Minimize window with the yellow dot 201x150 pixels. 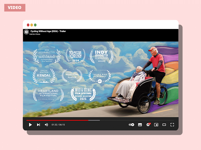(32, 25)
